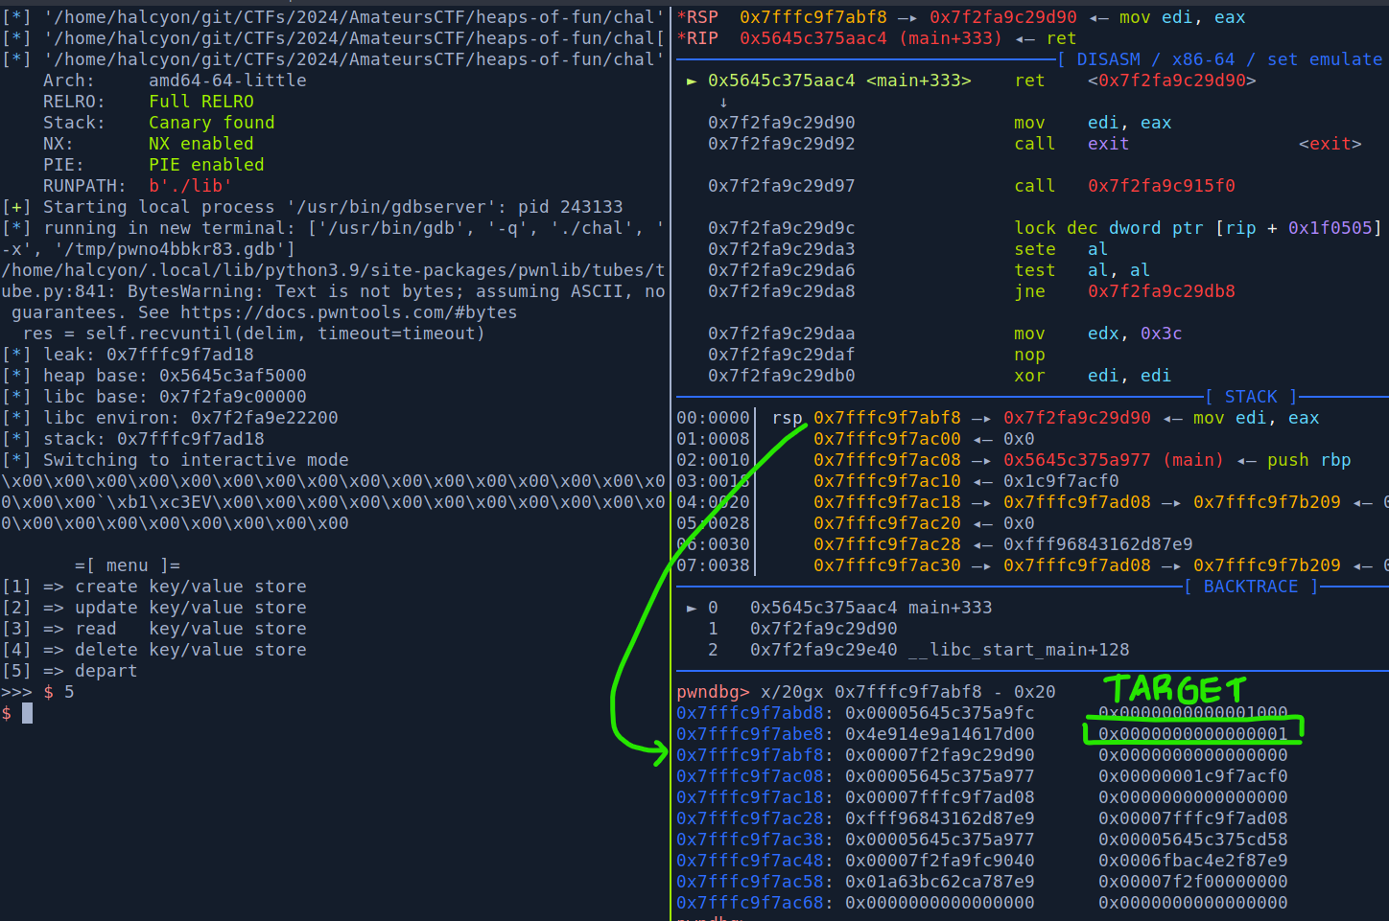
Task: Click the down arrow below the ret instruction
Action: point(723,103)
